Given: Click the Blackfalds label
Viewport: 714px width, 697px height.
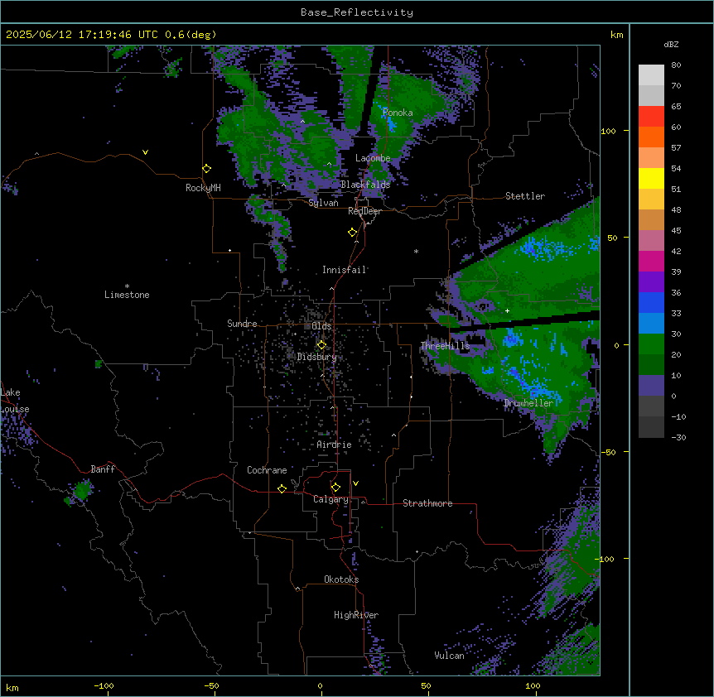Looking at the screenshot, I should (x=365, y=185).
